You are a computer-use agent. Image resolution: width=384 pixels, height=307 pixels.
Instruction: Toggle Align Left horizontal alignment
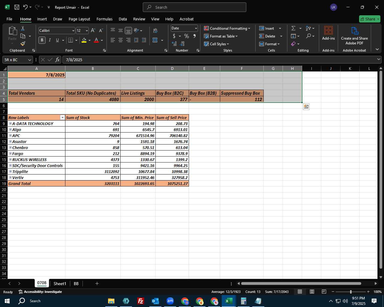[x=112, y=40]
